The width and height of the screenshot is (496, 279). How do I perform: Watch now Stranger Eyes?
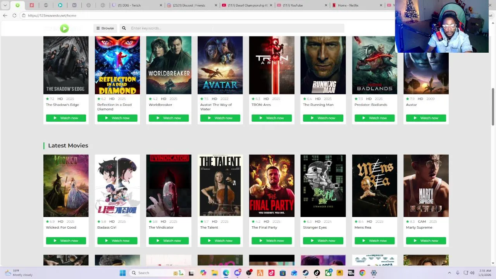click(323, 241)
